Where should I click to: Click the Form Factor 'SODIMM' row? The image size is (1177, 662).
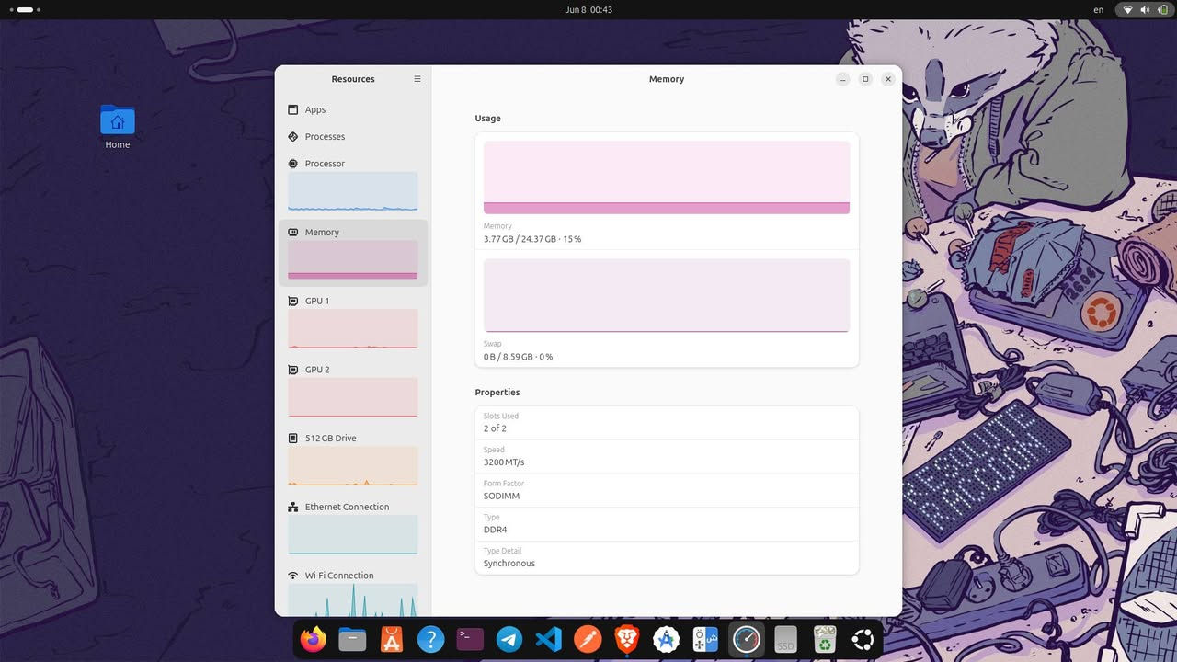(667, 490)
